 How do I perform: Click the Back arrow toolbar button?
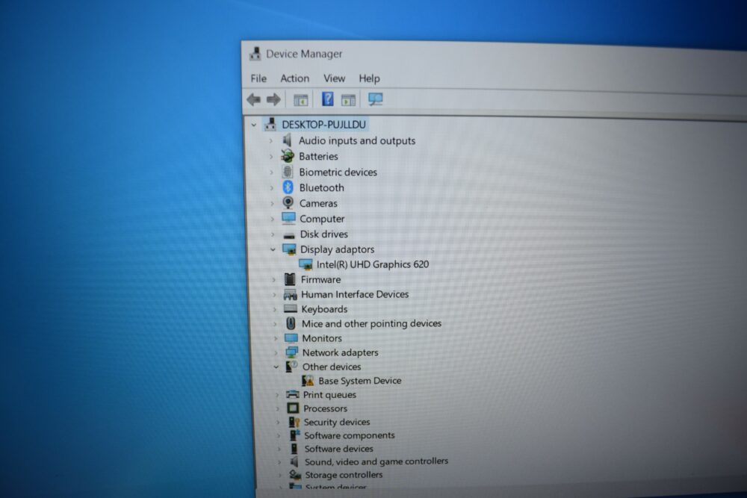(253, 99)
